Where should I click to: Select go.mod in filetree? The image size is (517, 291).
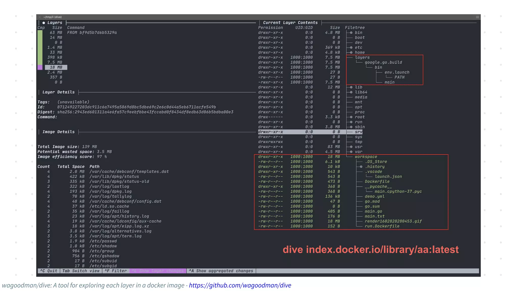372,201
